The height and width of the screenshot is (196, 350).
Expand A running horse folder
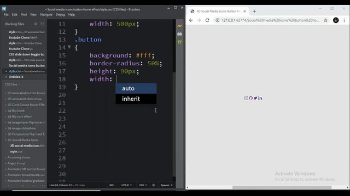tap(18, 157)
